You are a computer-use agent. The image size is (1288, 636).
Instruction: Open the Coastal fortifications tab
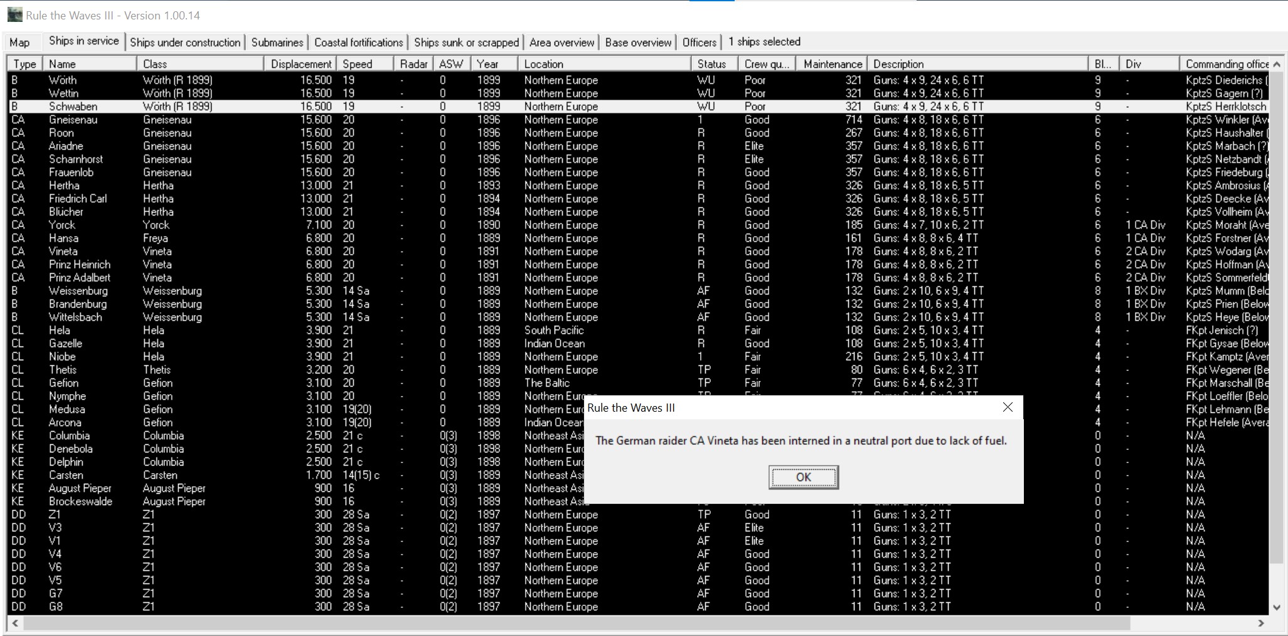pyautogui.click(x=358, y=42)
